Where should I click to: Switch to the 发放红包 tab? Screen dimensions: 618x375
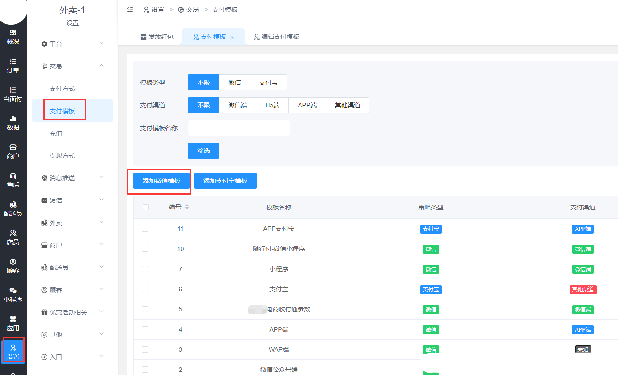coord(156,37)
